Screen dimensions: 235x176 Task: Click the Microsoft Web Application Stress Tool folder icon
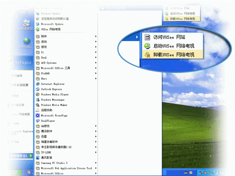coord(38,168)
